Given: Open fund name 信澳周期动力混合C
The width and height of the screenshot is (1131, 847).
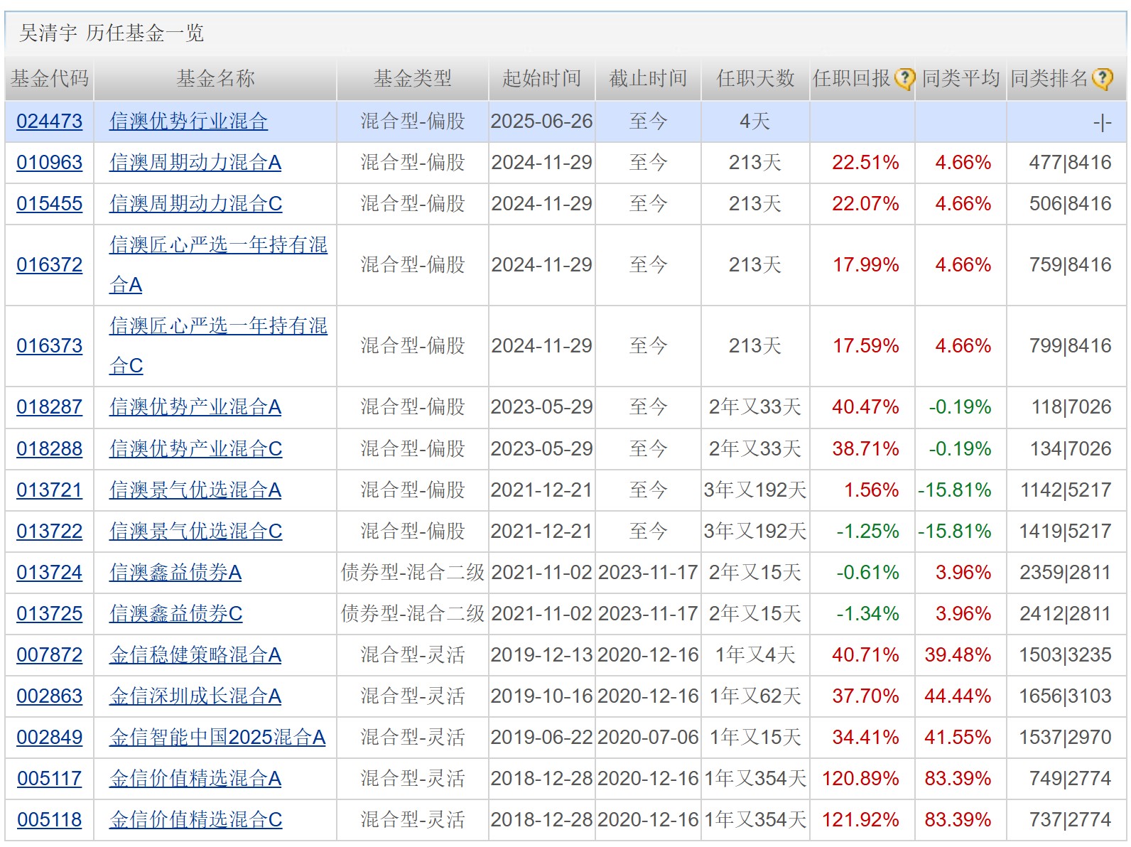Looking at the screenshot, I should (x=195, y=204).
